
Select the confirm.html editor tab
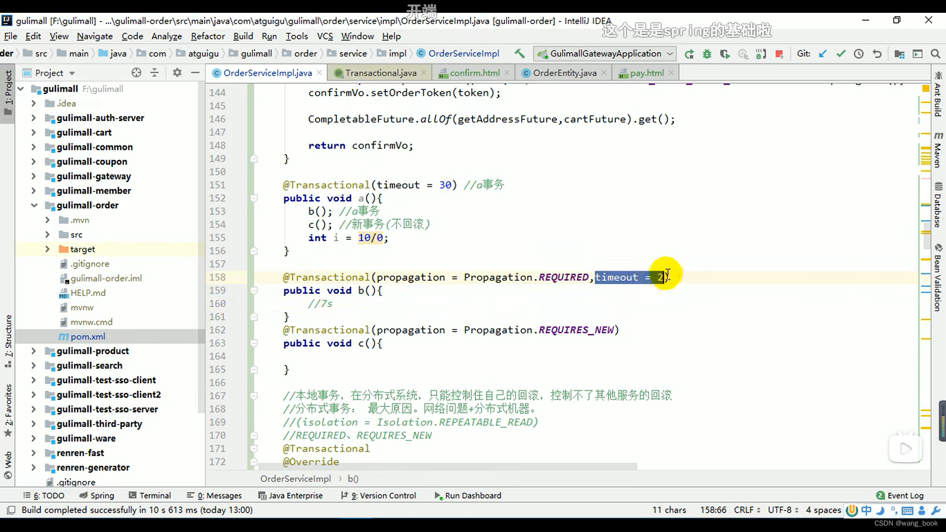click(474, 73)
